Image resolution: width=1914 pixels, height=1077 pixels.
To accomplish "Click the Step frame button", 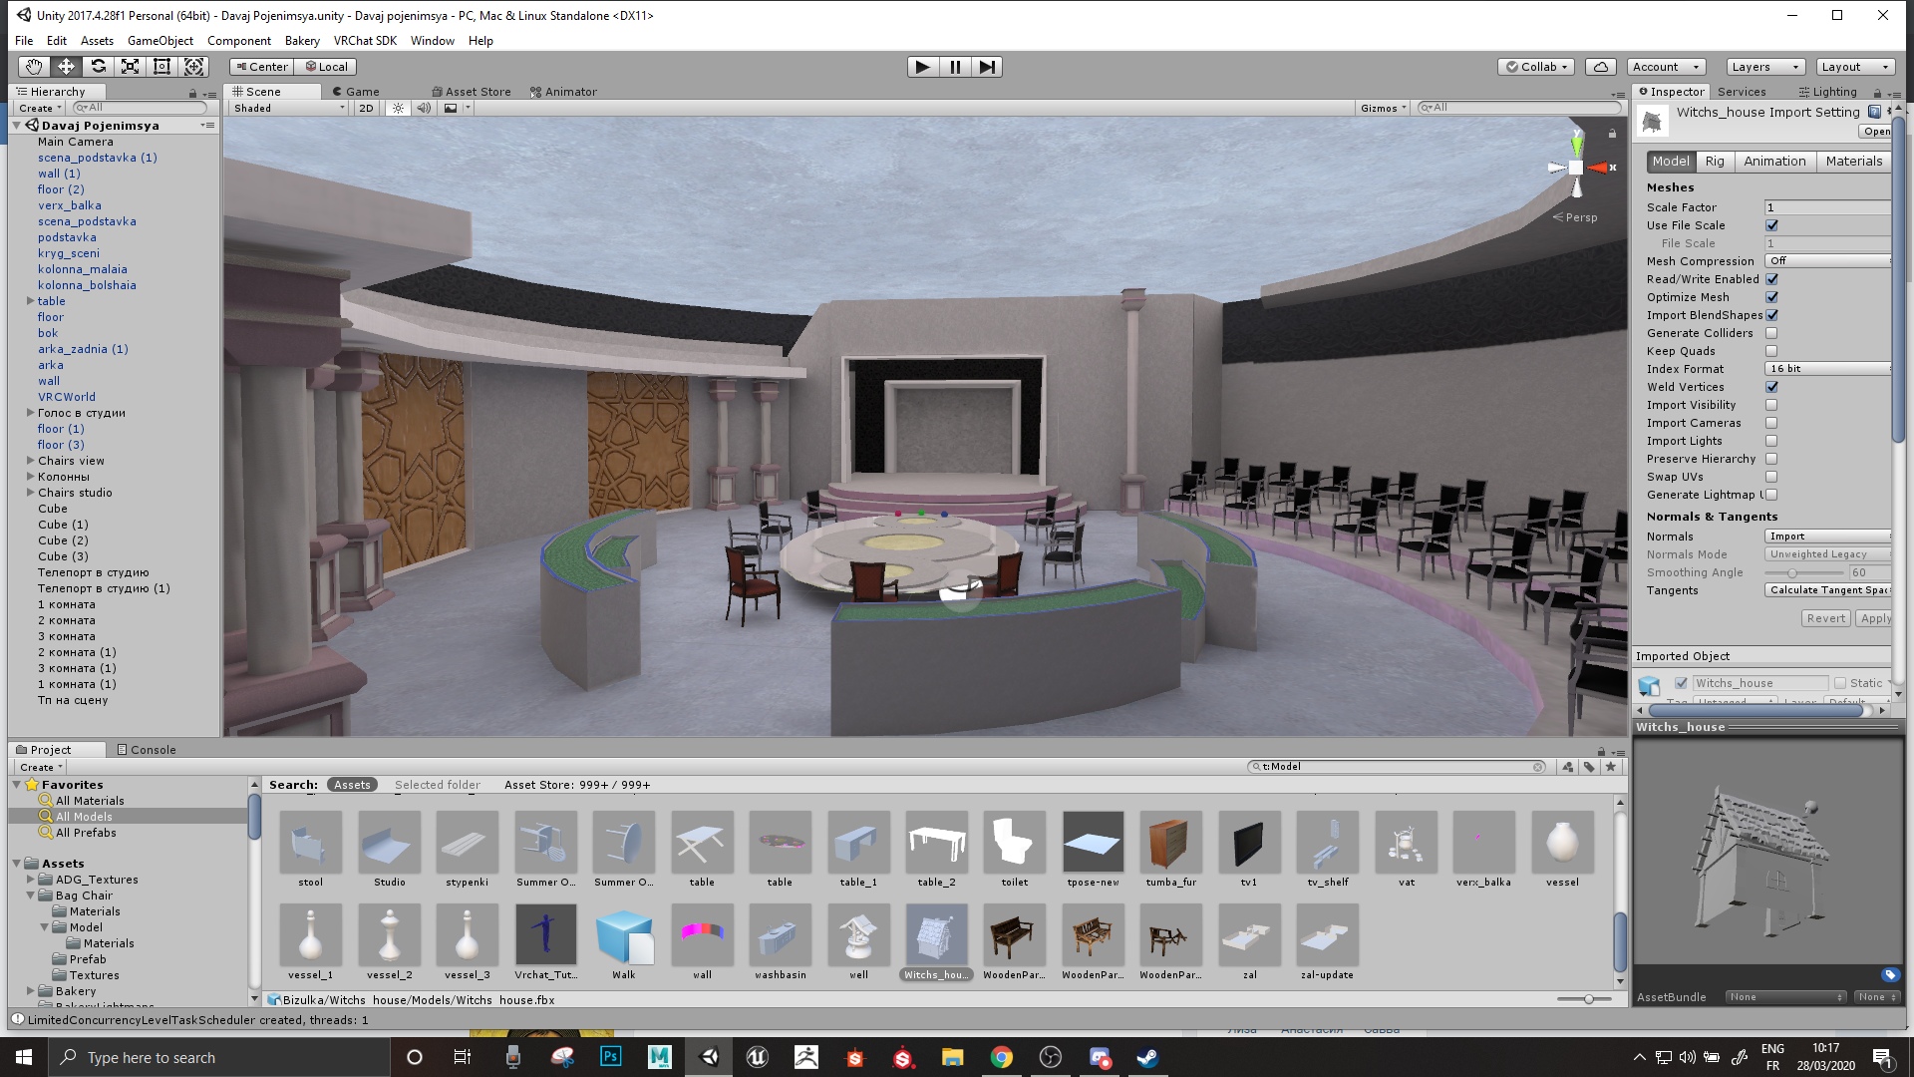I will click(x=987, y=67).
